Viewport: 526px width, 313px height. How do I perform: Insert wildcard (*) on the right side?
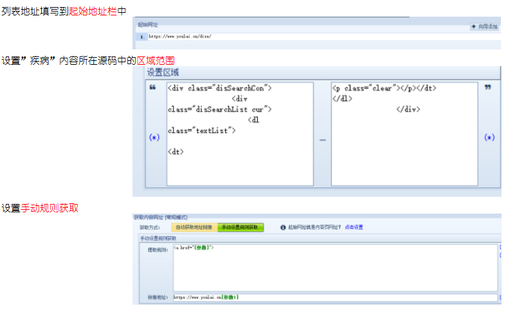(x=489, y=137)
